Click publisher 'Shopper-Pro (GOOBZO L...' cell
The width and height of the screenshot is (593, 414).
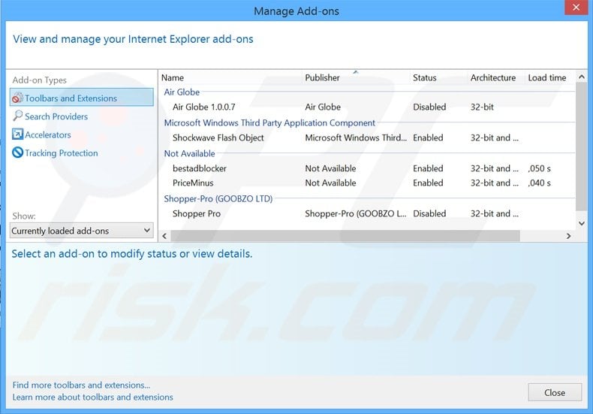tap(356, 213)
